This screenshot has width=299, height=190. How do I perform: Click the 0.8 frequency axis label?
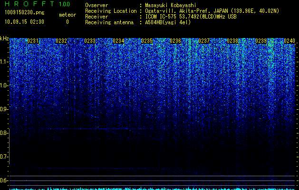tap(4, 133)
